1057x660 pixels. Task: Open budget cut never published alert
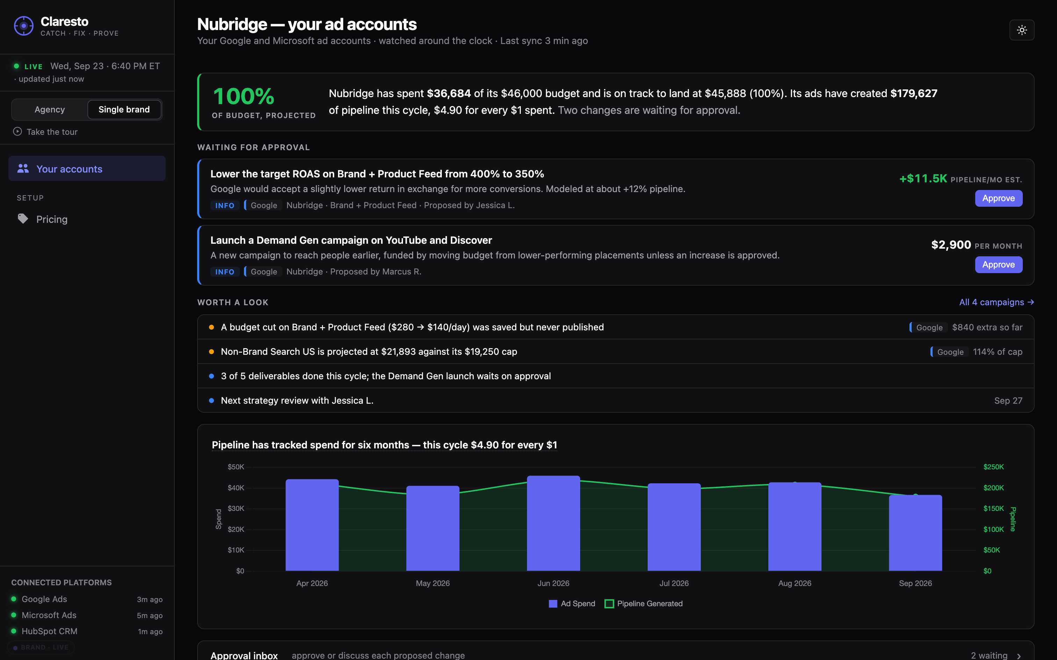[616, 327]
